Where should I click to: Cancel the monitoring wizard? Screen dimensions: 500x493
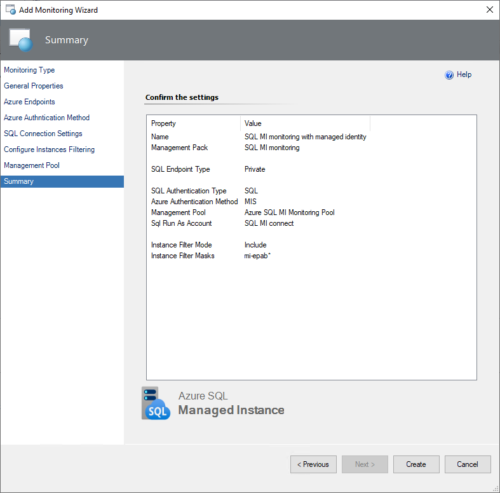(468, 464)
